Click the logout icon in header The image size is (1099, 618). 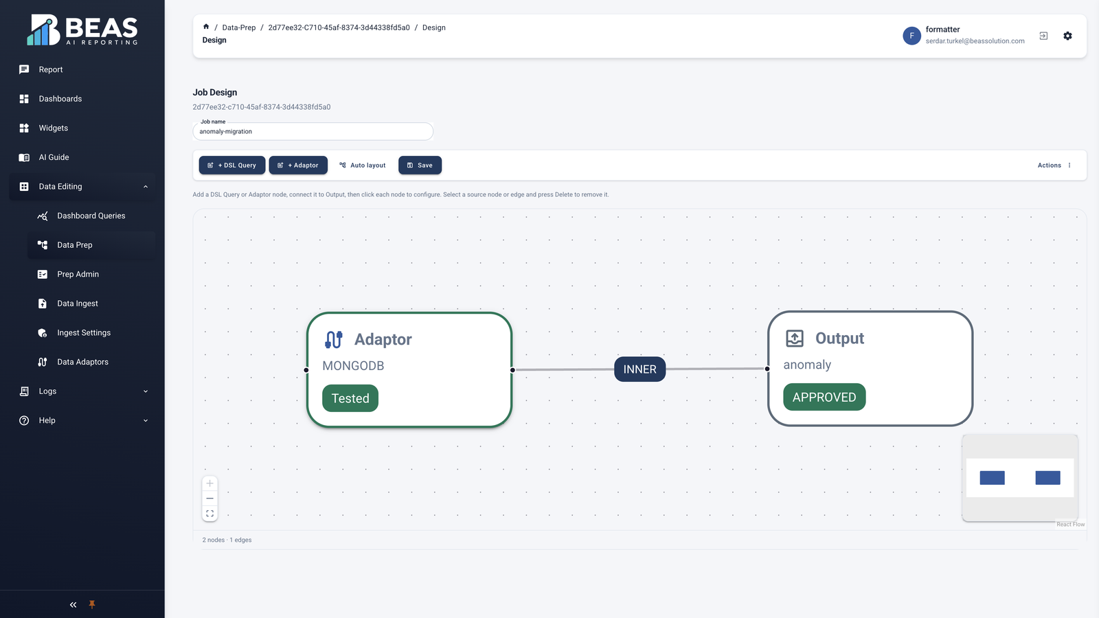(x=1043, y=36)
